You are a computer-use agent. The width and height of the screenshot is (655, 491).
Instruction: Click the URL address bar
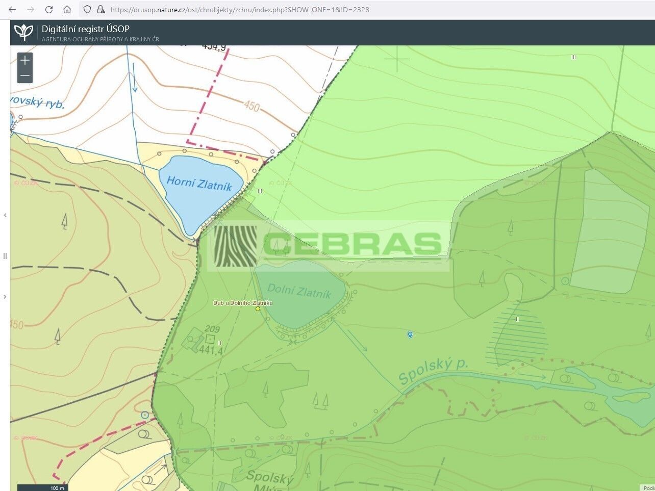pyautogui.click(x=240, y=10)
